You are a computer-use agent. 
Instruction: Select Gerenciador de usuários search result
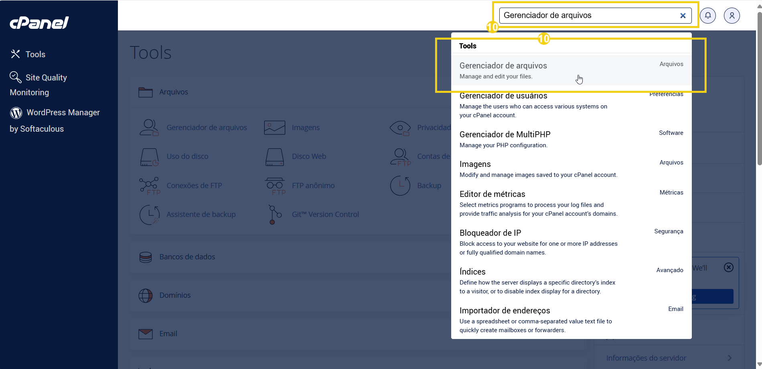[571, 105]
